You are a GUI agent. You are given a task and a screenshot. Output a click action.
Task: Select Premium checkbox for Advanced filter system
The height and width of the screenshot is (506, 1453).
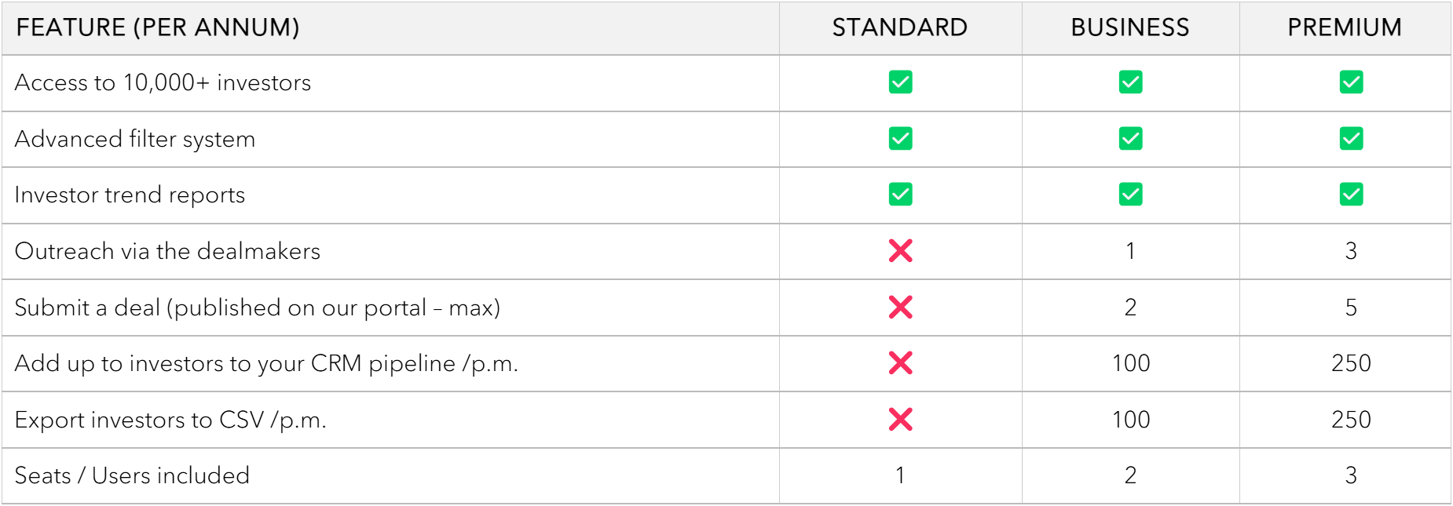tap(1351, 139)
